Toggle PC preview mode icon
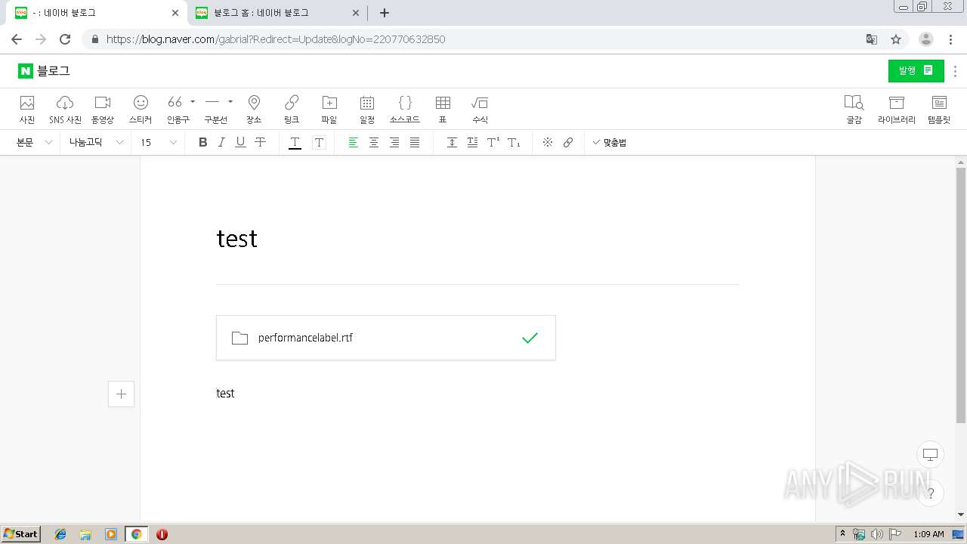Viewport: 967px width, 544px height. 931,454
